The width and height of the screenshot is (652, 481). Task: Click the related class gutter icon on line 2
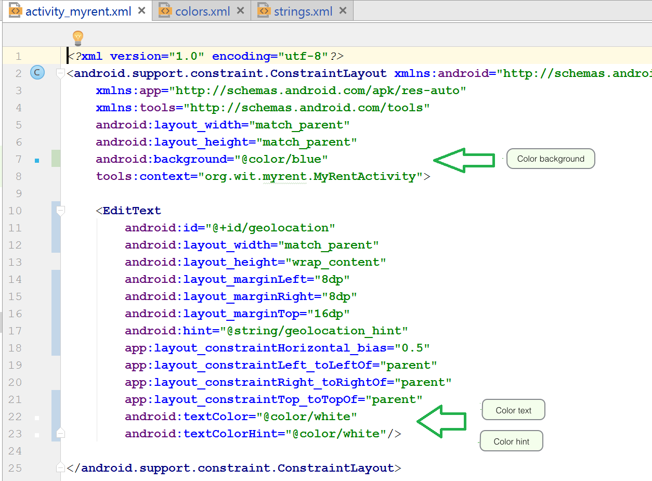(x=37, y=73)
